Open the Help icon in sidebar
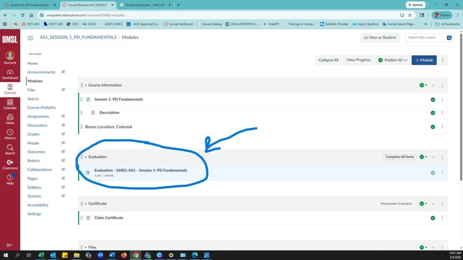 point(10,179)
